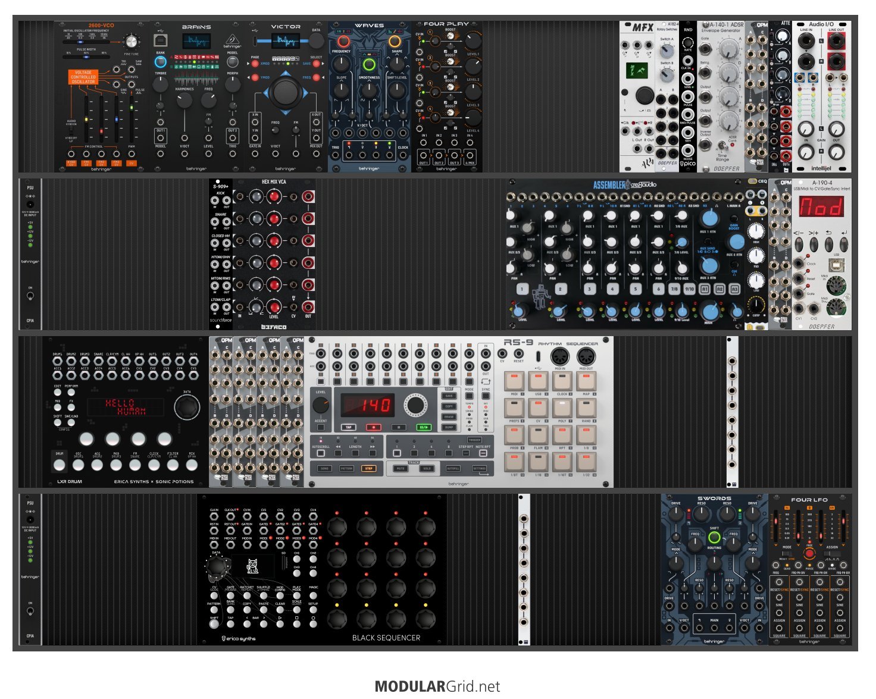Click the TIMBRE knob on Brains

160,85
